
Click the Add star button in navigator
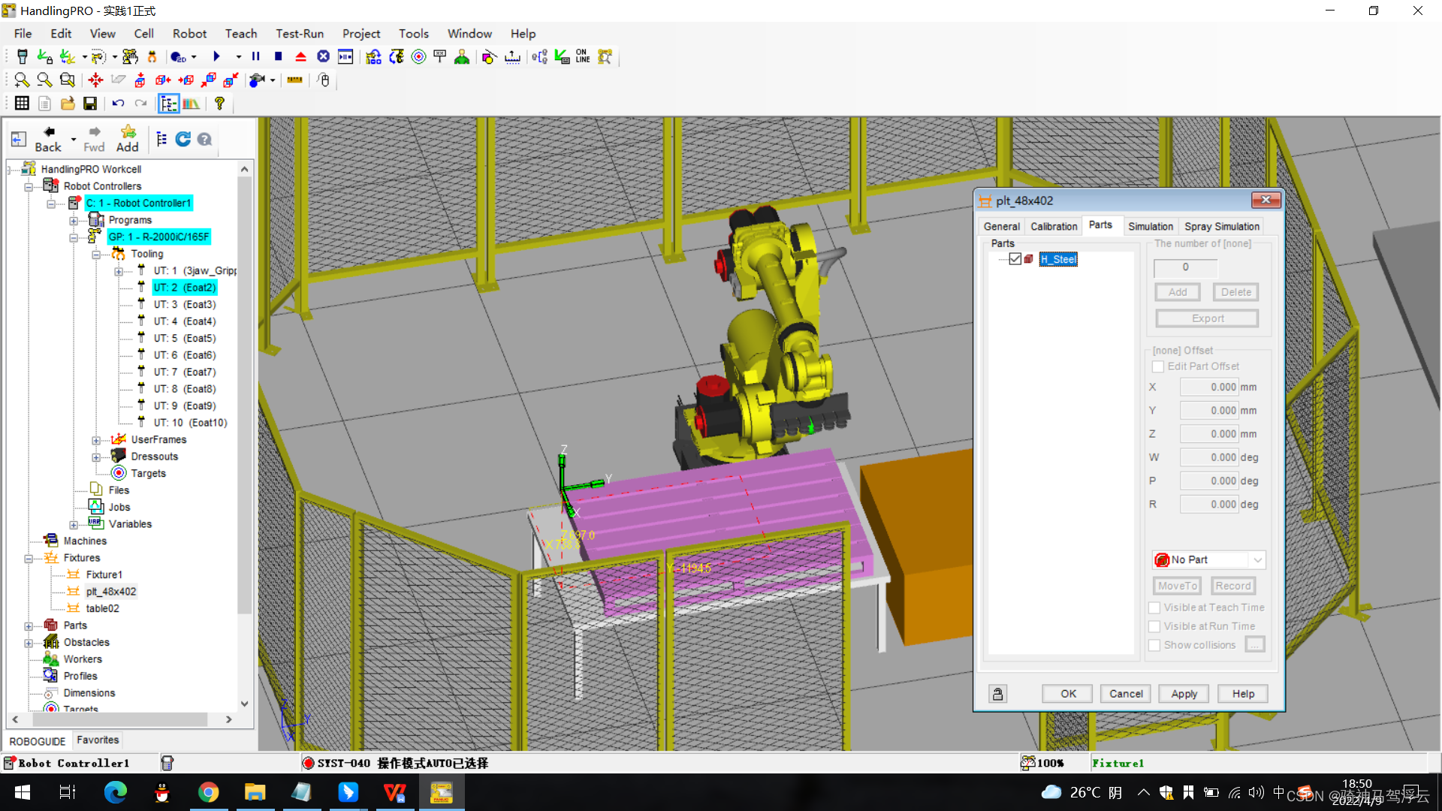pyautogui.click(x=128, y=139)
